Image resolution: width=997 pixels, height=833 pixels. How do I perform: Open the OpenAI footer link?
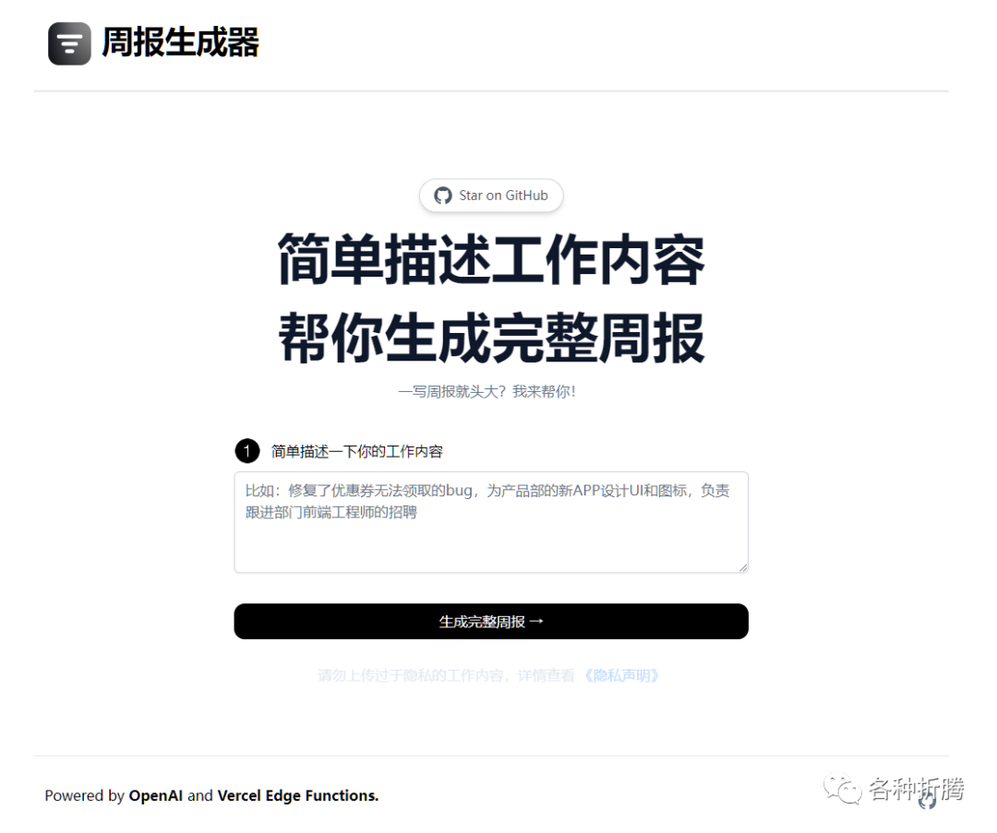156,795
